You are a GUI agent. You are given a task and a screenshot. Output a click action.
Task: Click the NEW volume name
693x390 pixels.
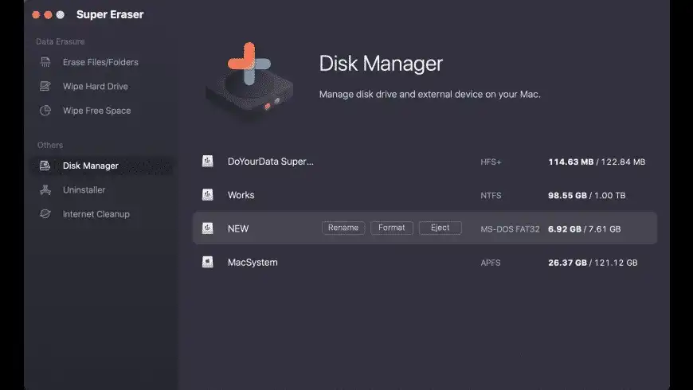pyautogui.click(x=238, y=228)
